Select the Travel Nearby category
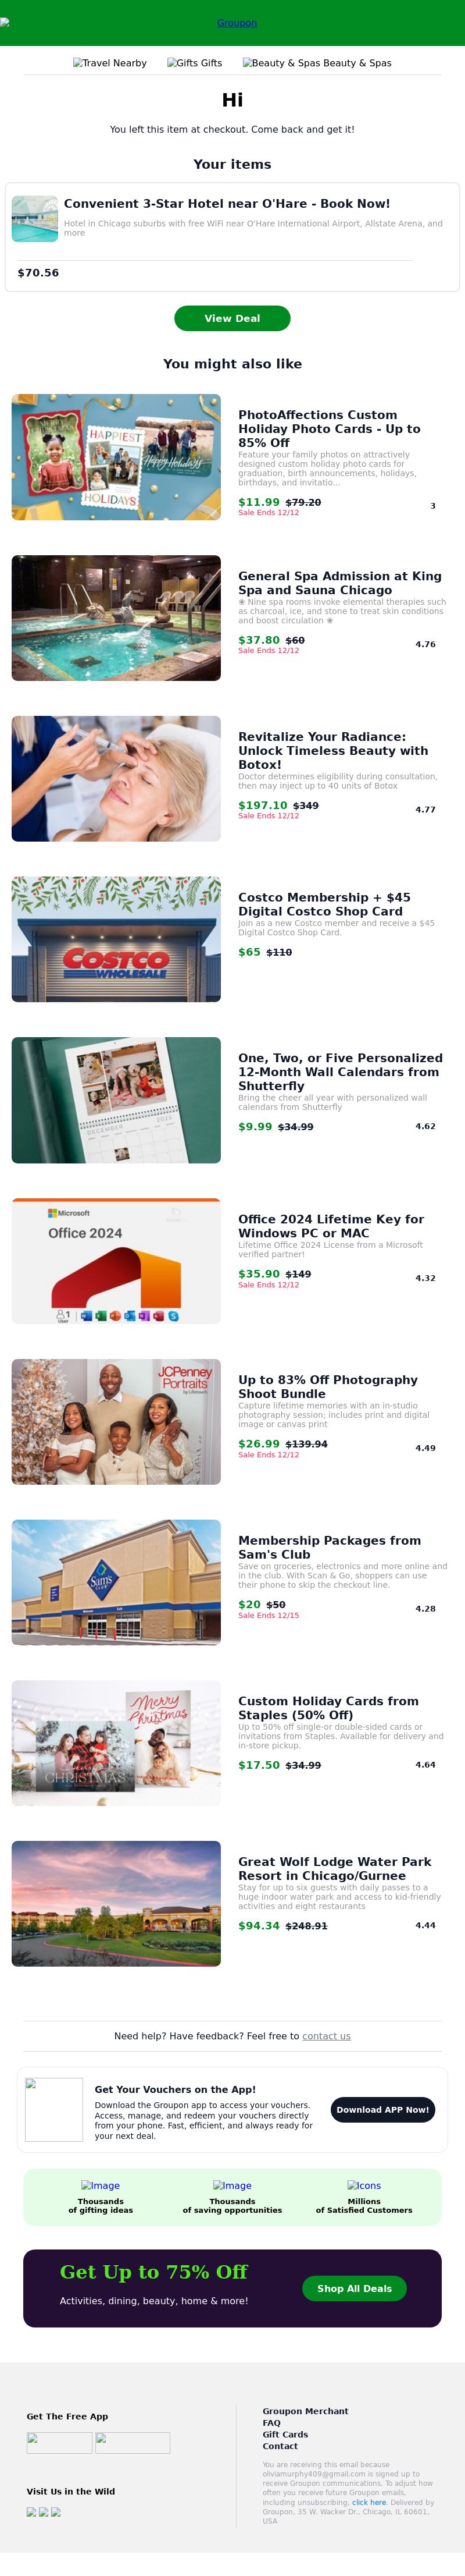 [x=110, y=63]
